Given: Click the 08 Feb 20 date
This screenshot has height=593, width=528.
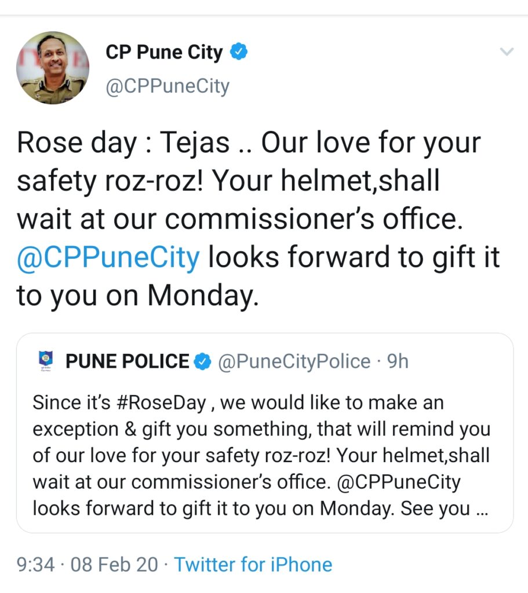Looking at the screenshot, I should pos(114,565).
